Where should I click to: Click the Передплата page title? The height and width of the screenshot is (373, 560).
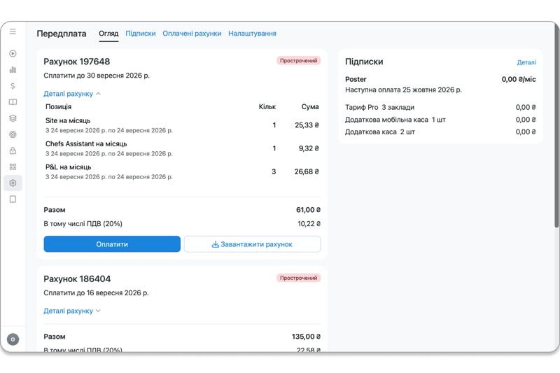(x=62, y=34)
